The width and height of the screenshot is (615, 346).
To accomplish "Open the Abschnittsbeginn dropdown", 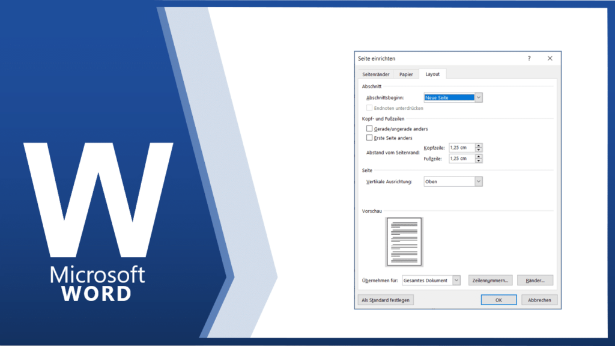I will click(479, 97).
